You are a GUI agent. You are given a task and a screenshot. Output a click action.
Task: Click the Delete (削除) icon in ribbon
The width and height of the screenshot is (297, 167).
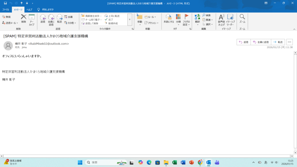pyautogui.click(x=23, y=17)
